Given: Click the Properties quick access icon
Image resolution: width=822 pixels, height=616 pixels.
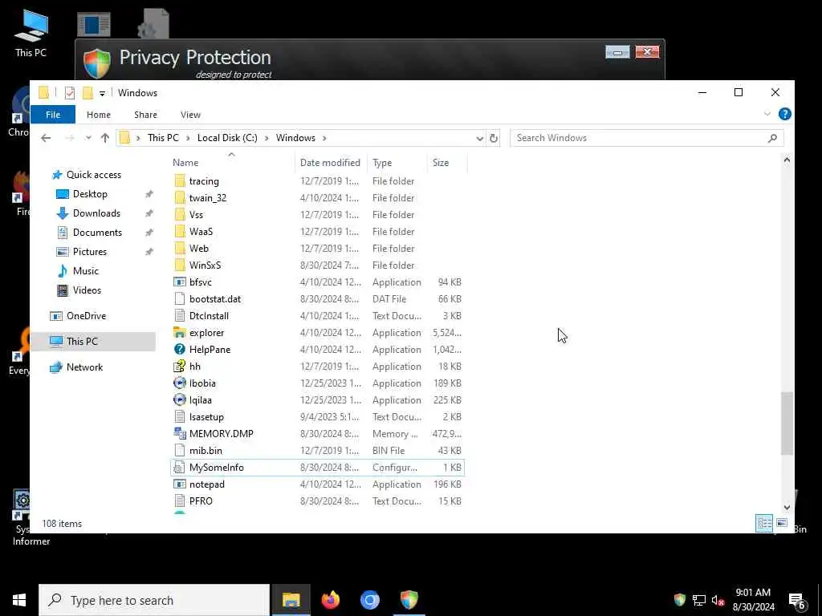Looking at the screenshot, I should pyautogui.click(x=70, y=93).
